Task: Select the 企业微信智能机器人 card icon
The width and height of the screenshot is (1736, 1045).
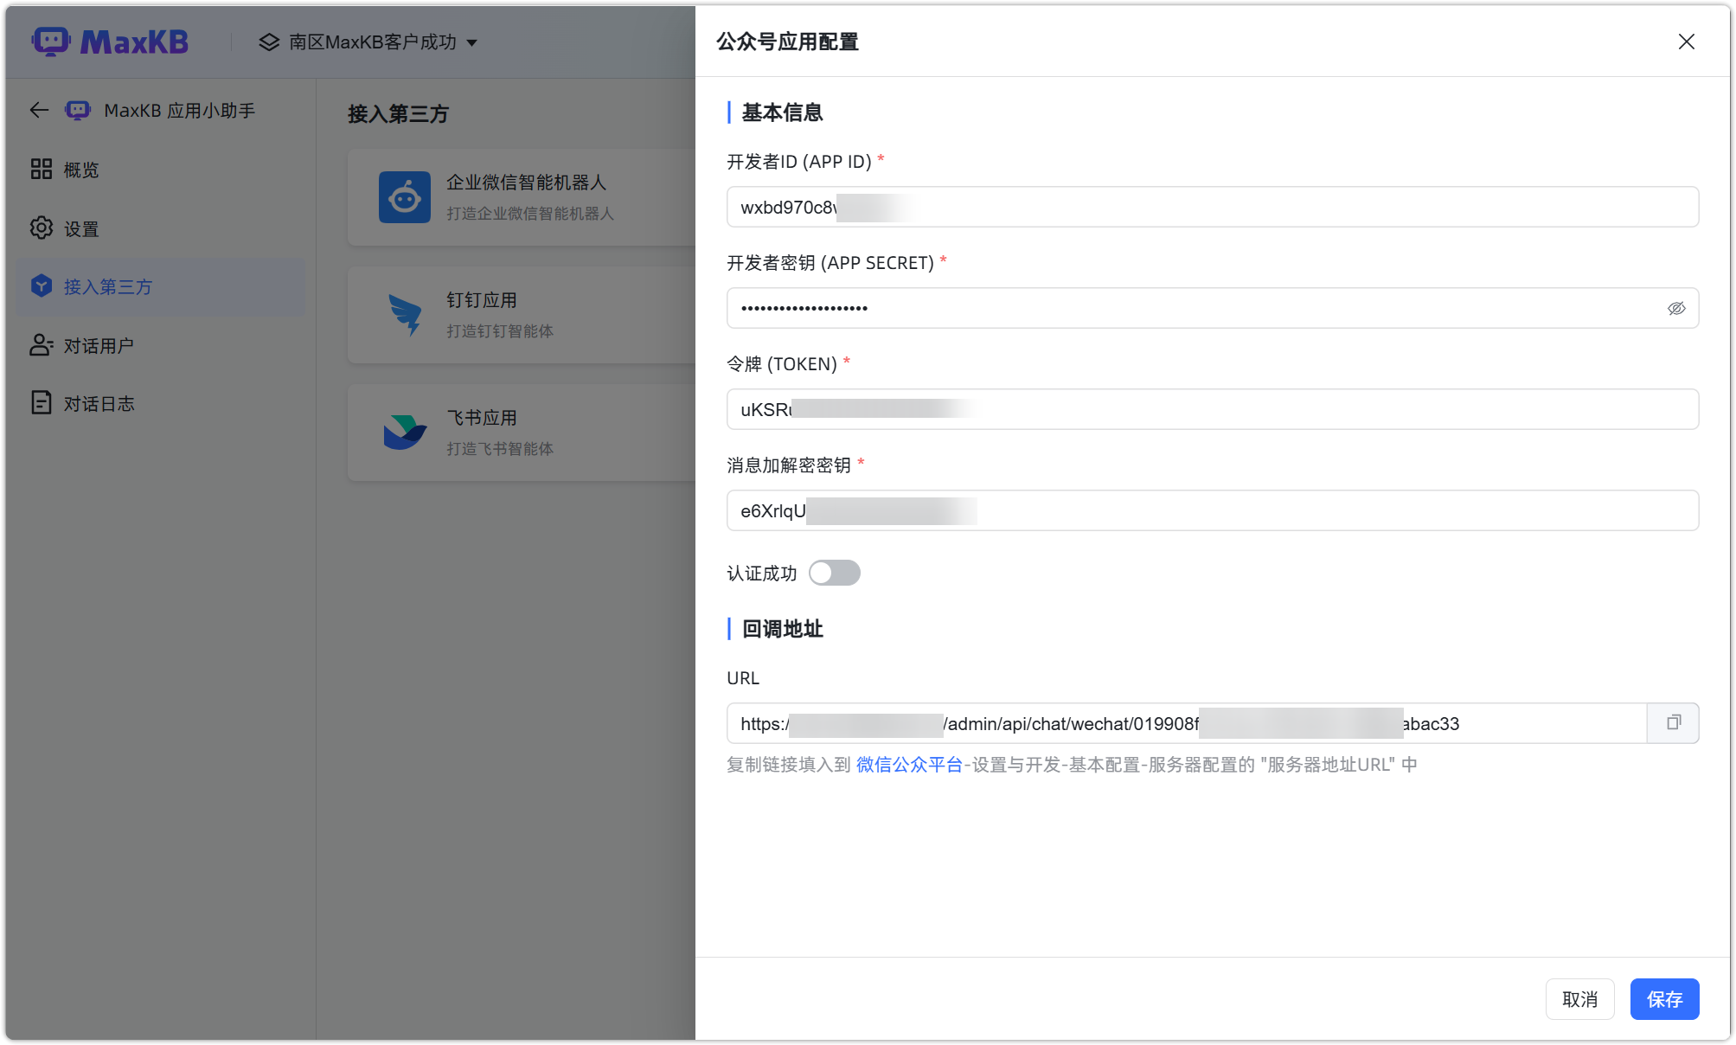Action: pyautogui.click(x=404, y=196)
